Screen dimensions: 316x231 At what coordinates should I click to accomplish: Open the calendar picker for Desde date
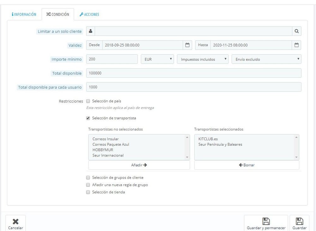[188, 45]
